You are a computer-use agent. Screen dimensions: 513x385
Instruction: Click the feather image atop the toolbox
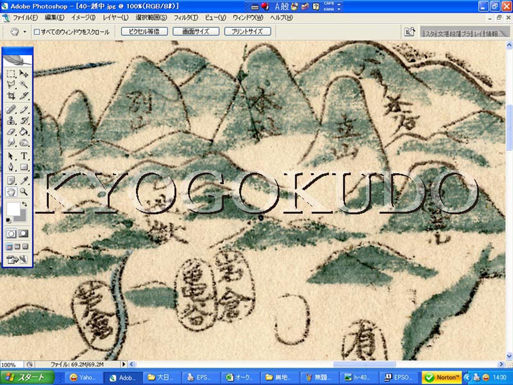pyautogui.click(x=18, y=61)
